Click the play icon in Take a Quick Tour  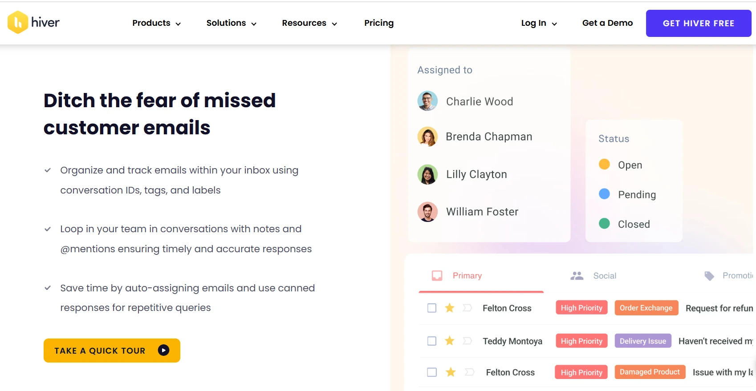click(163, 351)
